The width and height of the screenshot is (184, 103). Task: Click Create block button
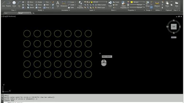tap(116, 2)
